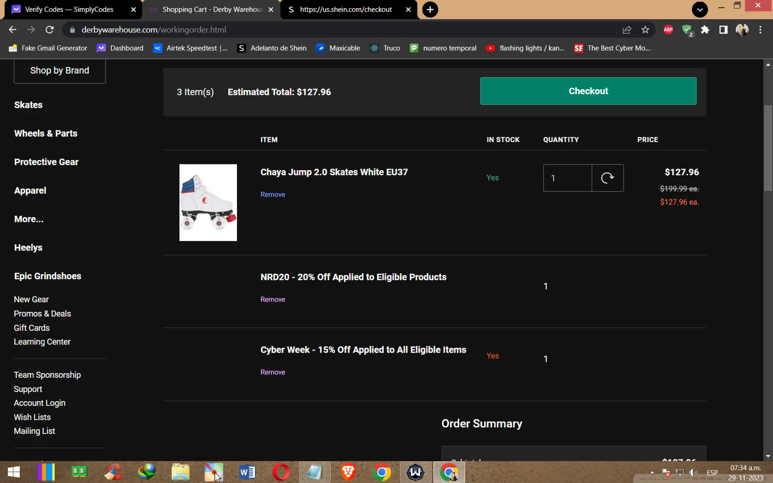
Task: Open Team Sponsorship link
Action: click(x=47, y=375)
